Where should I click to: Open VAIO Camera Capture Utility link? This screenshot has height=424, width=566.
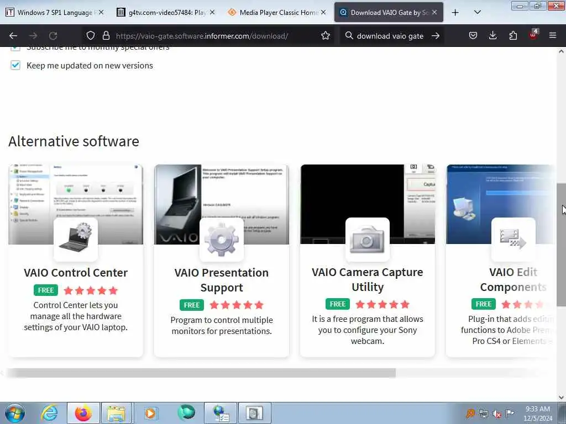click(x=368, y=279)
